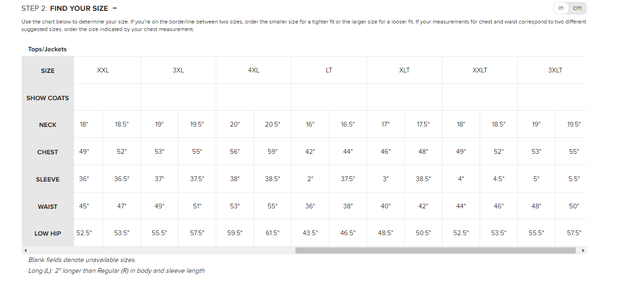
Task: Click the 4XL size column header
Action: [x=253, y=70]
